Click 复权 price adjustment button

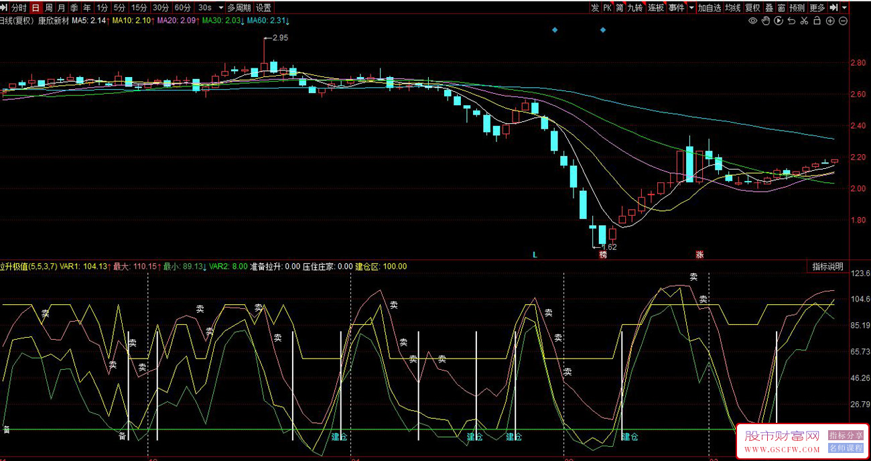753,8
